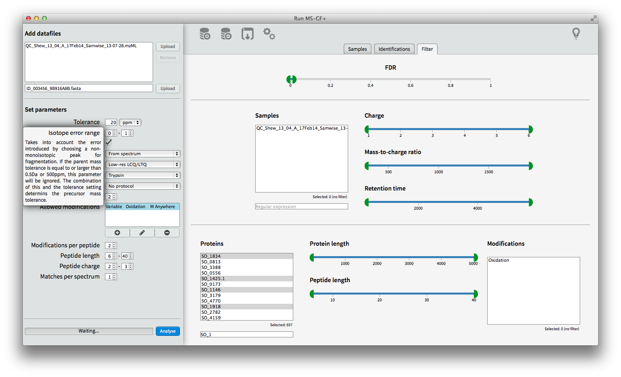Click the Waiting... progress bar

click(x=89, y=331)
